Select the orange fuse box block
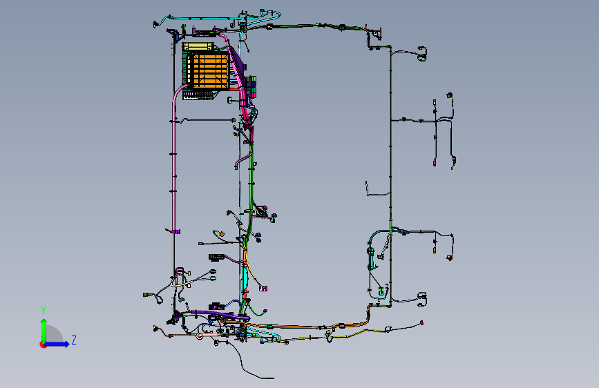Image resolution: width=599 pixels, height=388 pixels. coord(209,71)
